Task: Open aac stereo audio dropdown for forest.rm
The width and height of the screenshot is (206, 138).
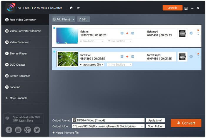Action: 92,64
